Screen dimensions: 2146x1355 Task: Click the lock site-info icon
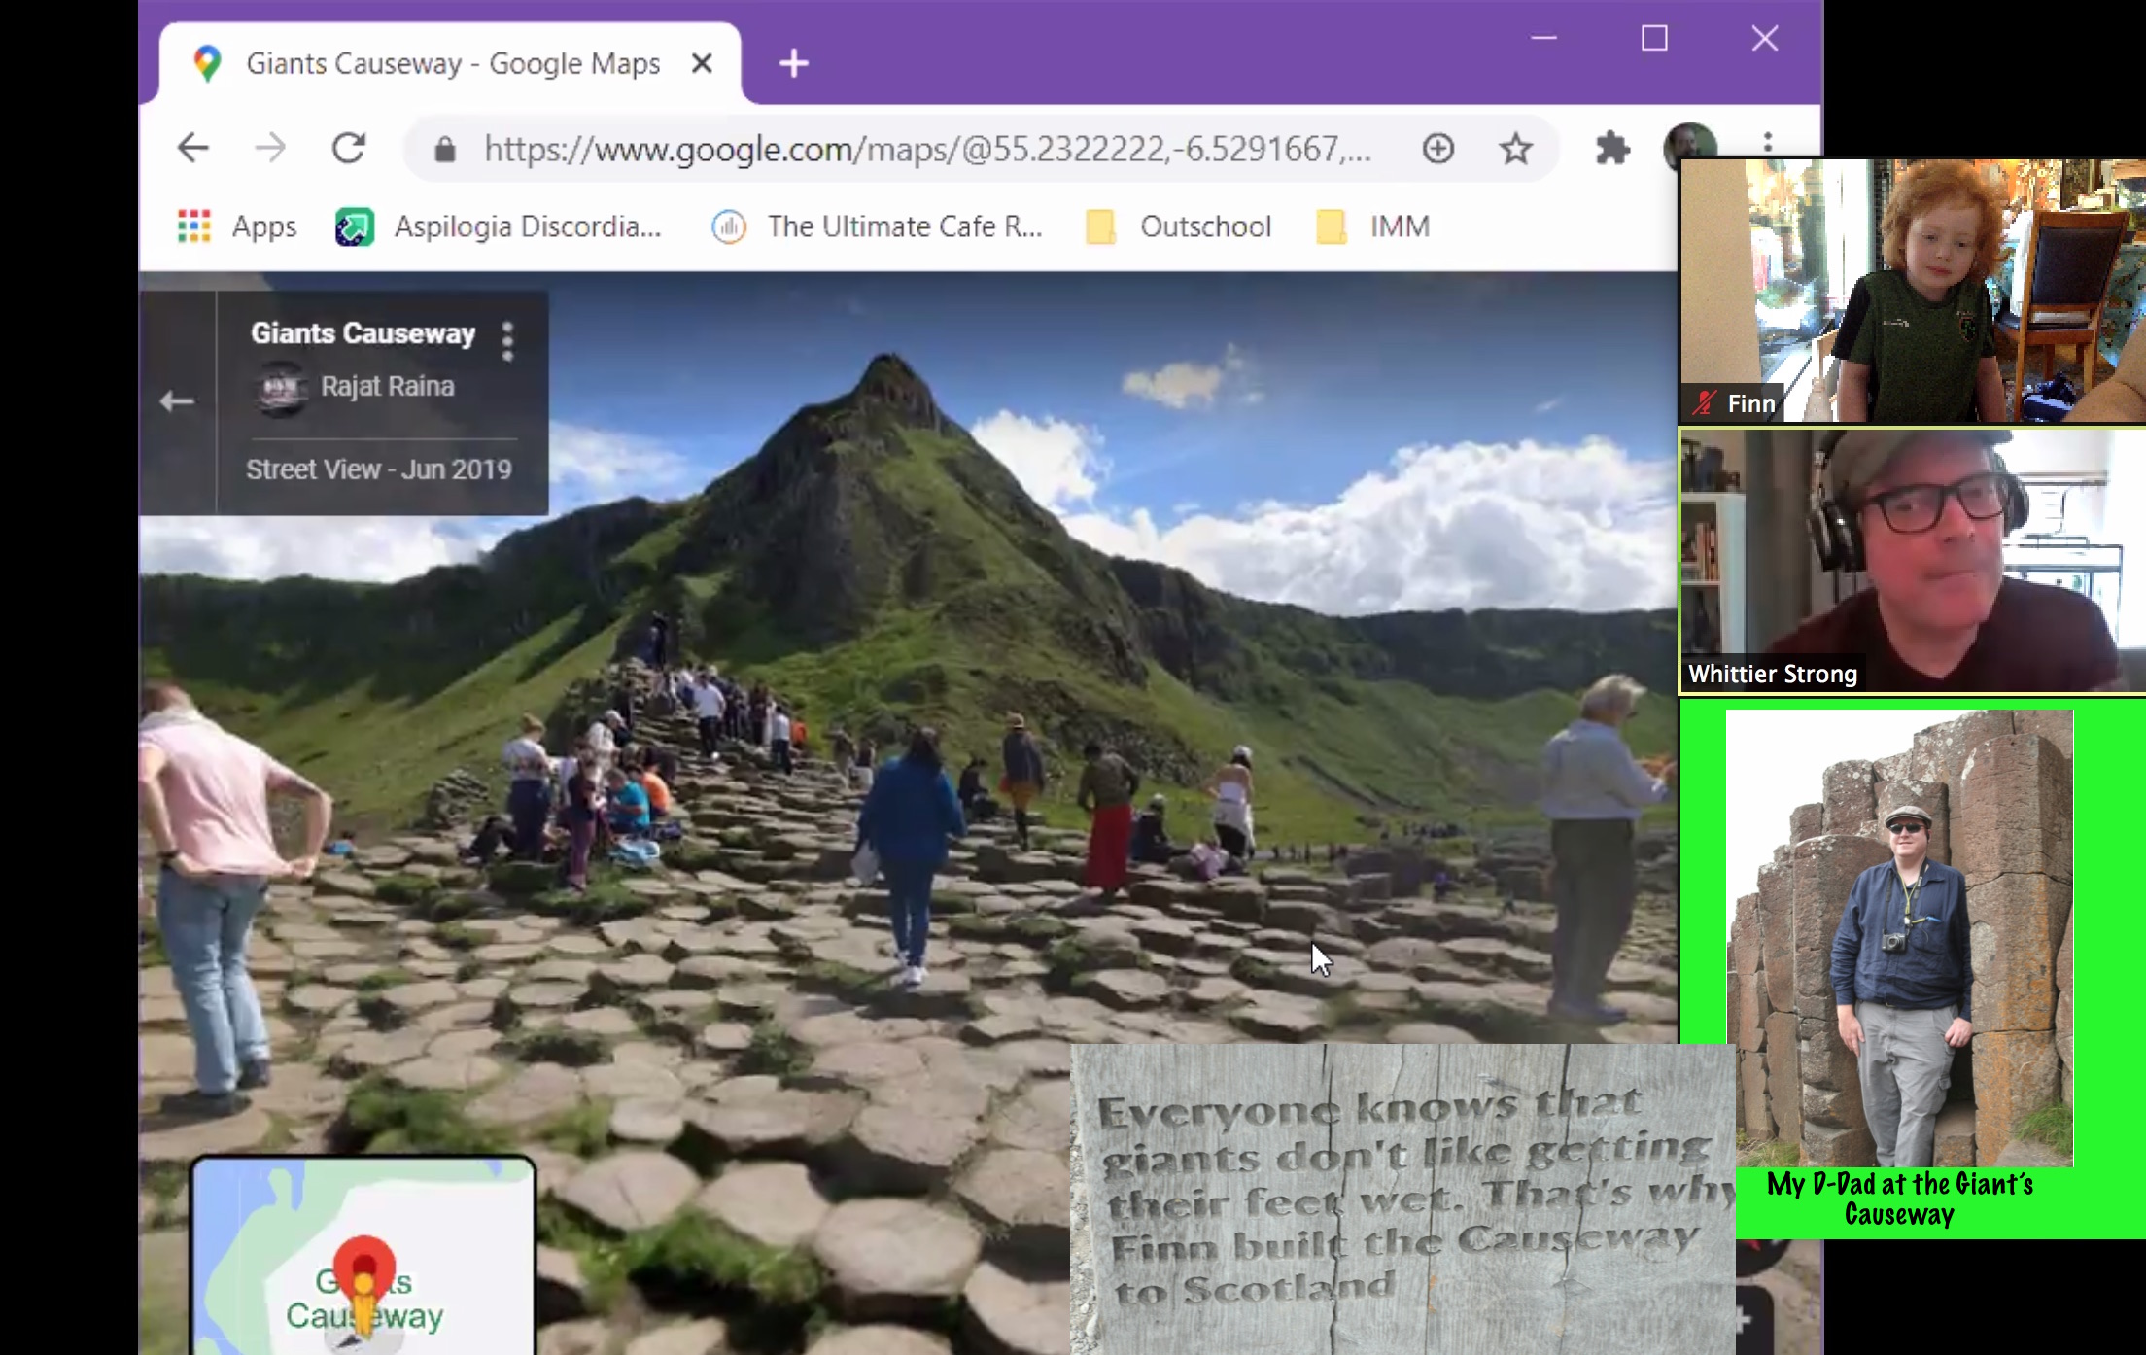(445, 150)
